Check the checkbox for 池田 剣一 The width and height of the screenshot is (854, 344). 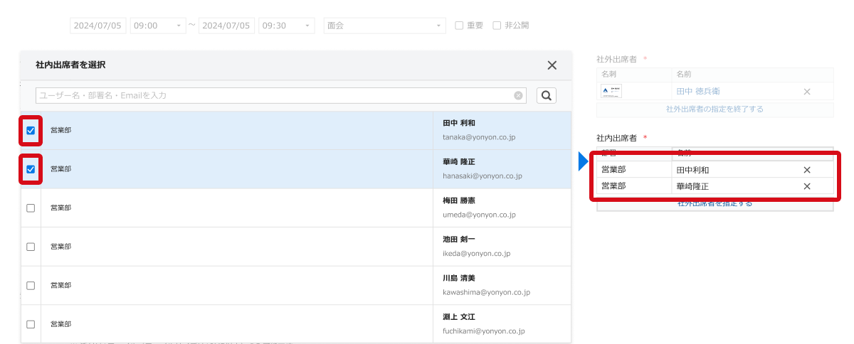(31, 247)
